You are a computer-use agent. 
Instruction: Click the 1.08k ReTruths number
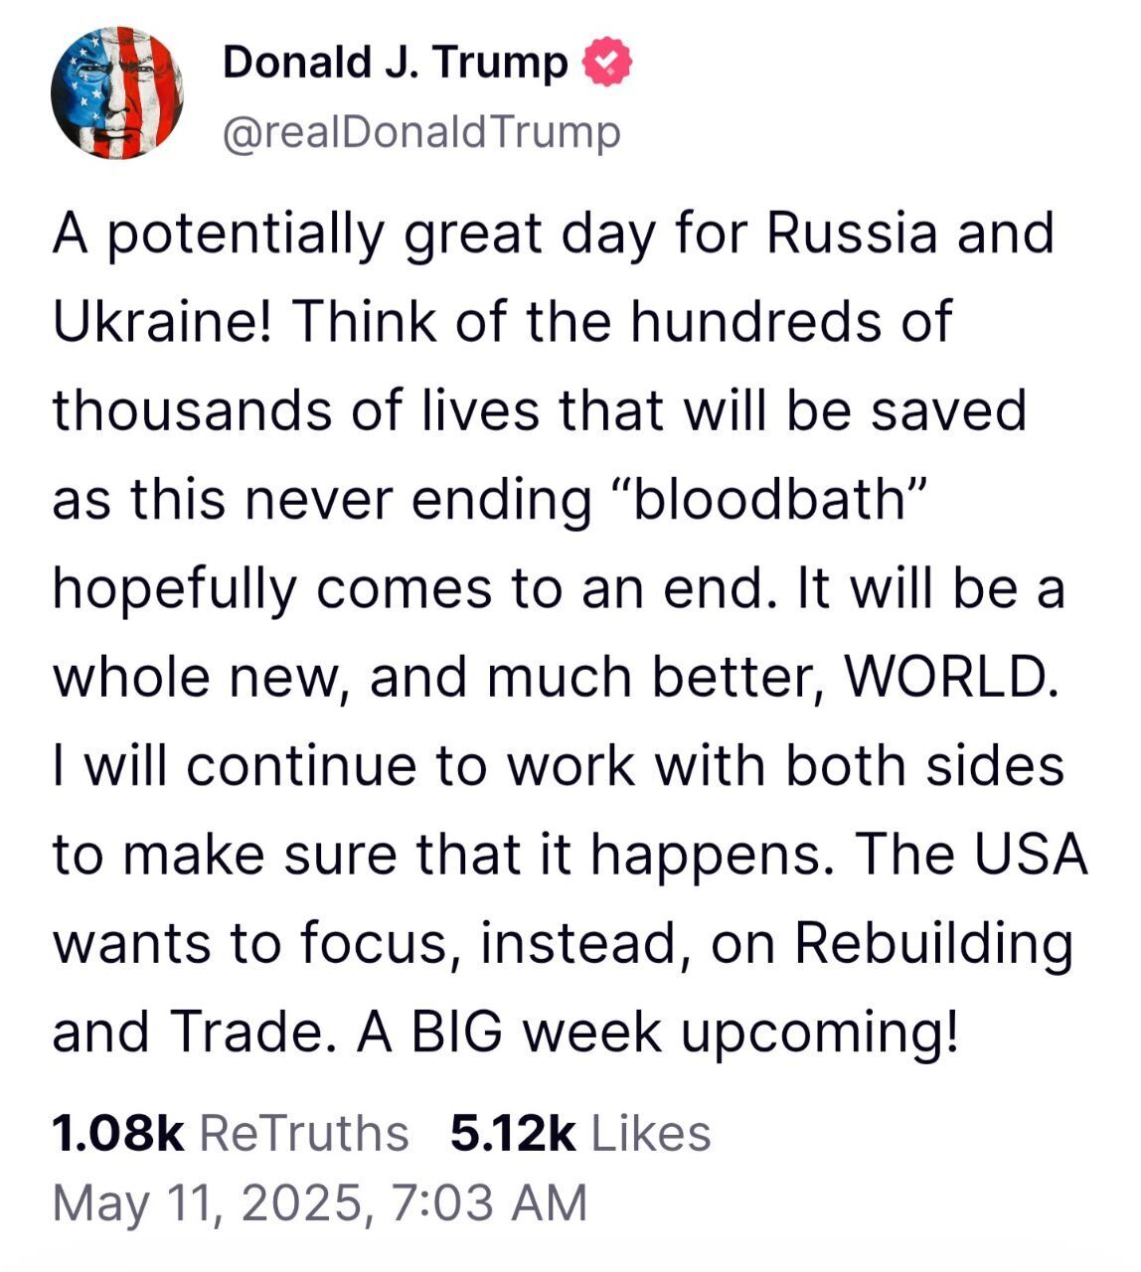coord(117,1133)
